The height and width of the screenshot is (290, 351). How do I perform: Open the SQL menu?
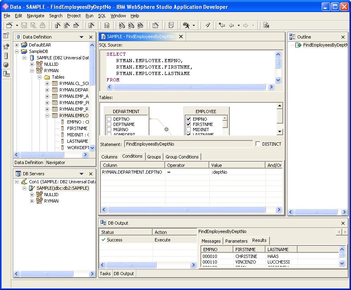(102, 16)
